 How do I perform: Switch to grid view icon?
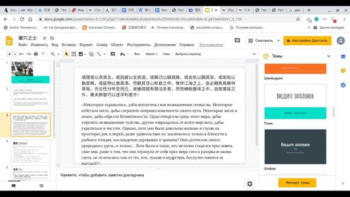pyautogui.click(x=42, y=186)
